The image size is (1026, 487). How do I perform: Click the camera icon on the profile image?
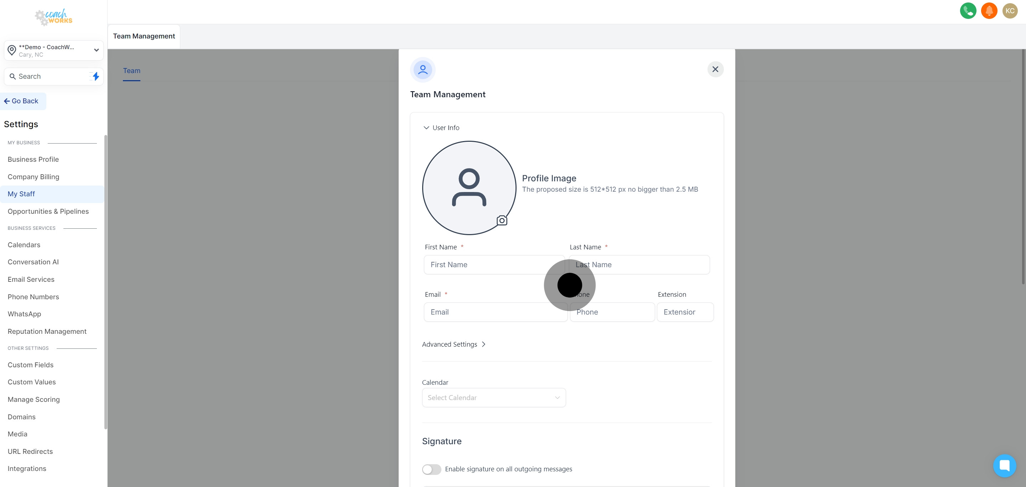tap(502, 219)
